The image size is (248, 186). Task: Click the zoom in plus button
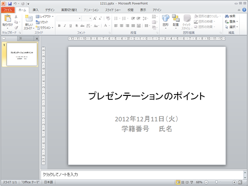coord(234,182)
